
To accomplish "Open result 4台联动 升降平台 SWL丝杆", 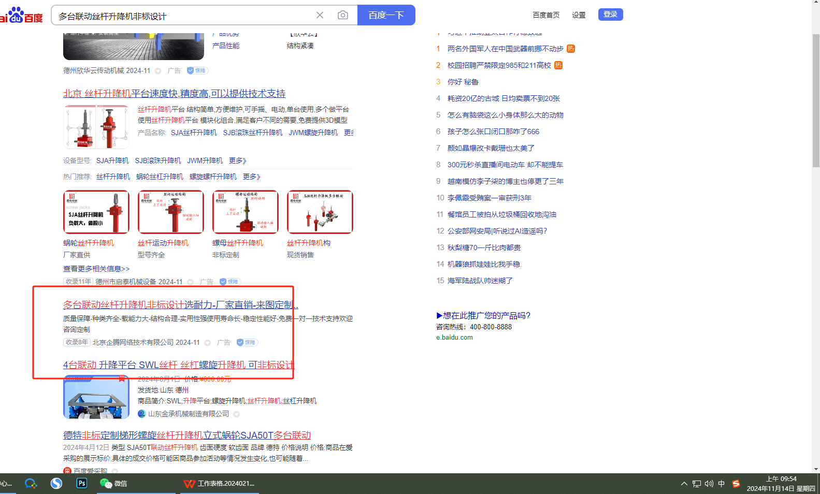I will [x=179, y=365].
